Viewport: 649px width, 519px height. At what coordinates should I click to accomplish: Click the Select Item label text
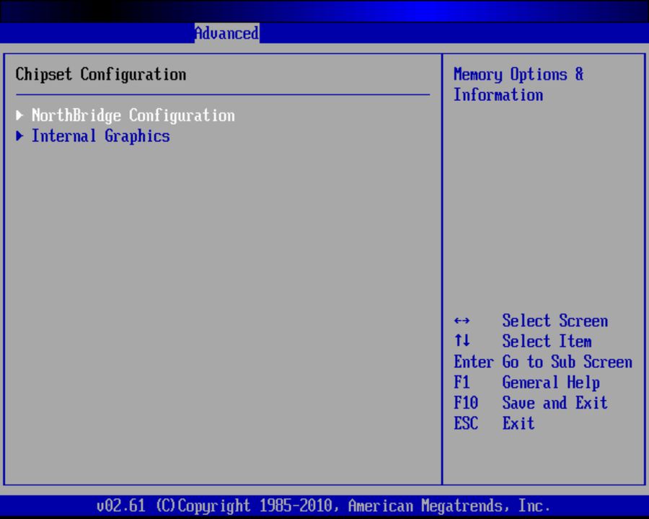click(x=547, y=342)
